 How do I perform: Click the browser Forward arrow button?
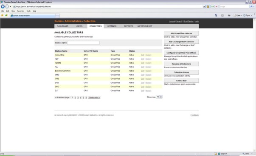click(x=7, y=6)
